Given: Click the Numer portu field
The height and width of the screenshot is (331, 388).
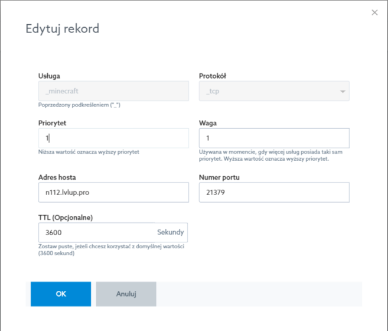Looking at the screenshot, I should pos(274,192).
